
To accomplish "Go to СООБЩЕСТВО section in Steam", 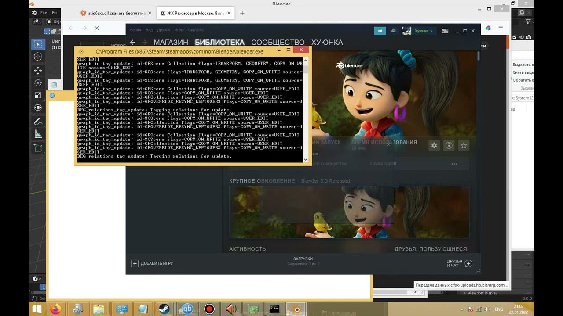I will tap(278, 43).
